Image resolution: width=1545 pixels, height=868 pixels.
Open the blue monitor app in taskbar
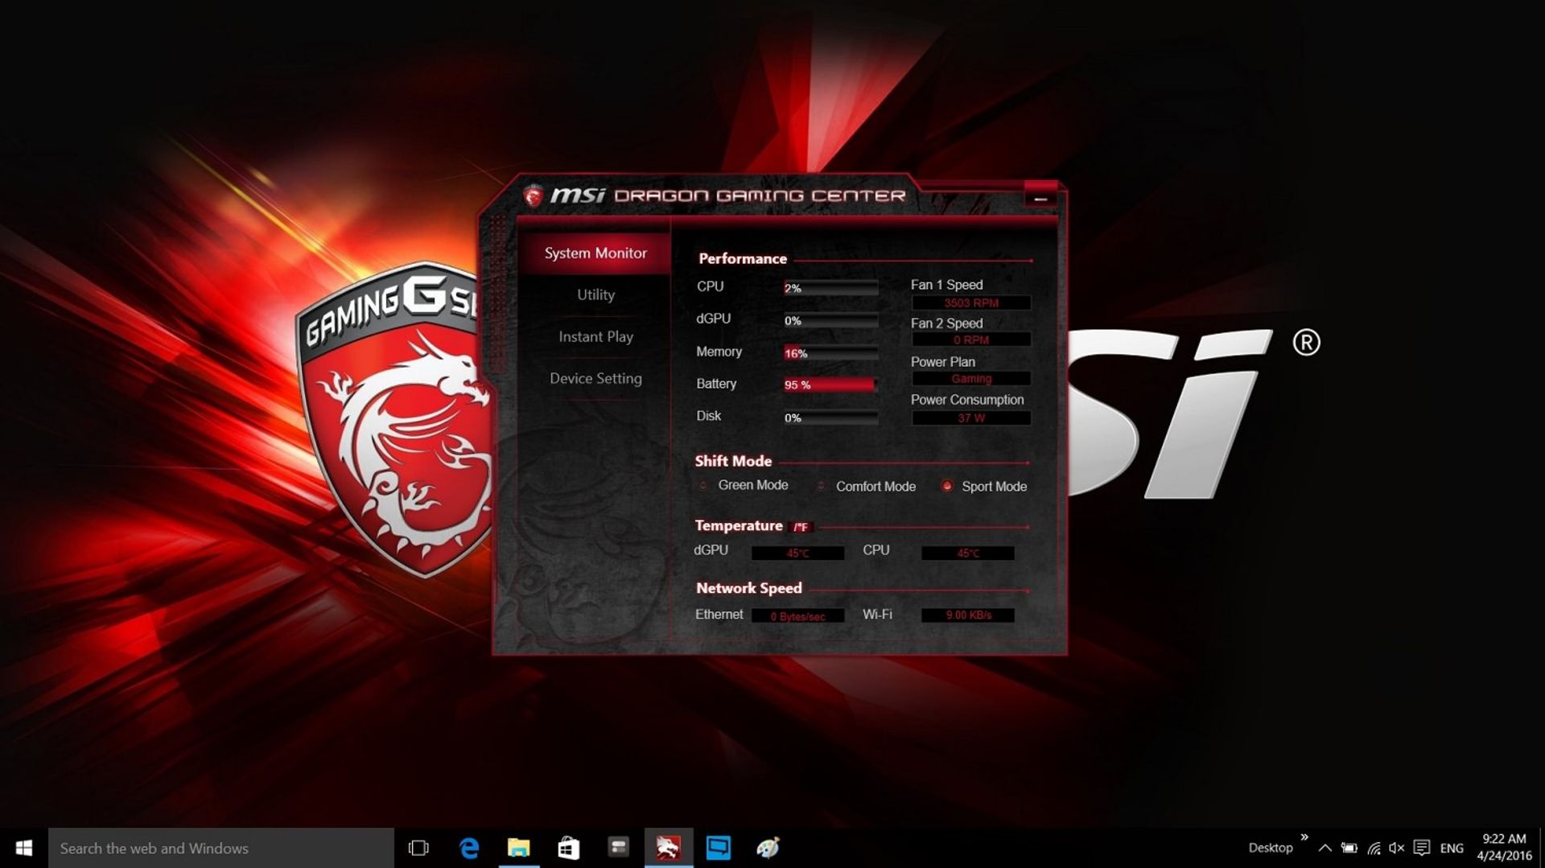718,848
